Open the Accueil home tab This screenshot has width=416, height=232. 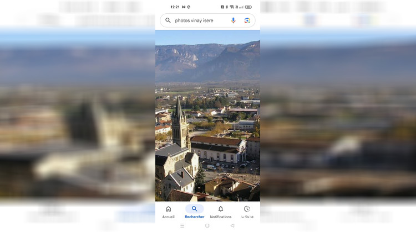(168, 212)
